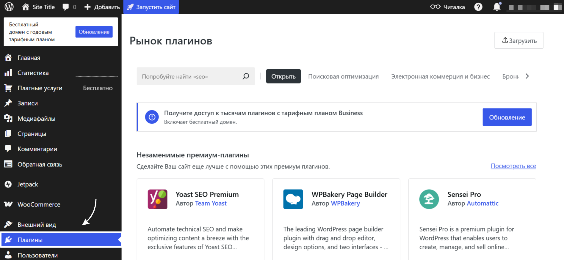This screenshot has height=260, width=564.
Task: Click the Yoast SEO Premium card title
Action: [207, 194]
